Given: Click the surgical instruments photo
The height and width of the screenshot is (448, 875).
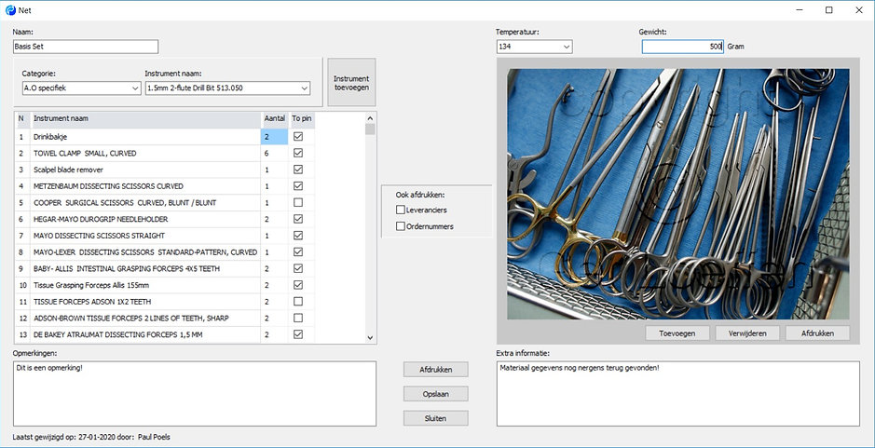Looking at the screenshot, I should 678,194.
